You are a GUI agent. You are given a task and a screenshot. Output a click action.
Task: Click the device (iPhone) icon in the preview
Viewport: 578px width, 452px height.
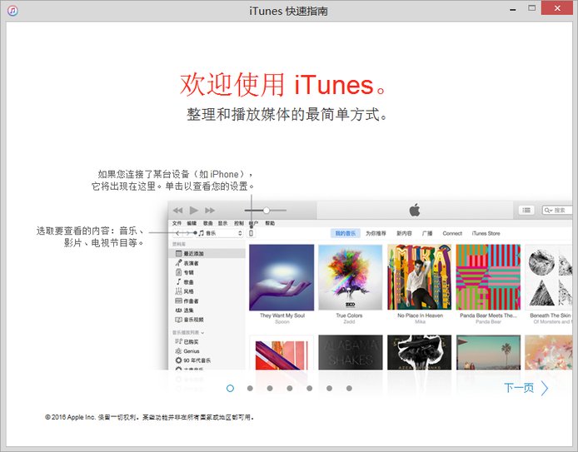[252, 233]
